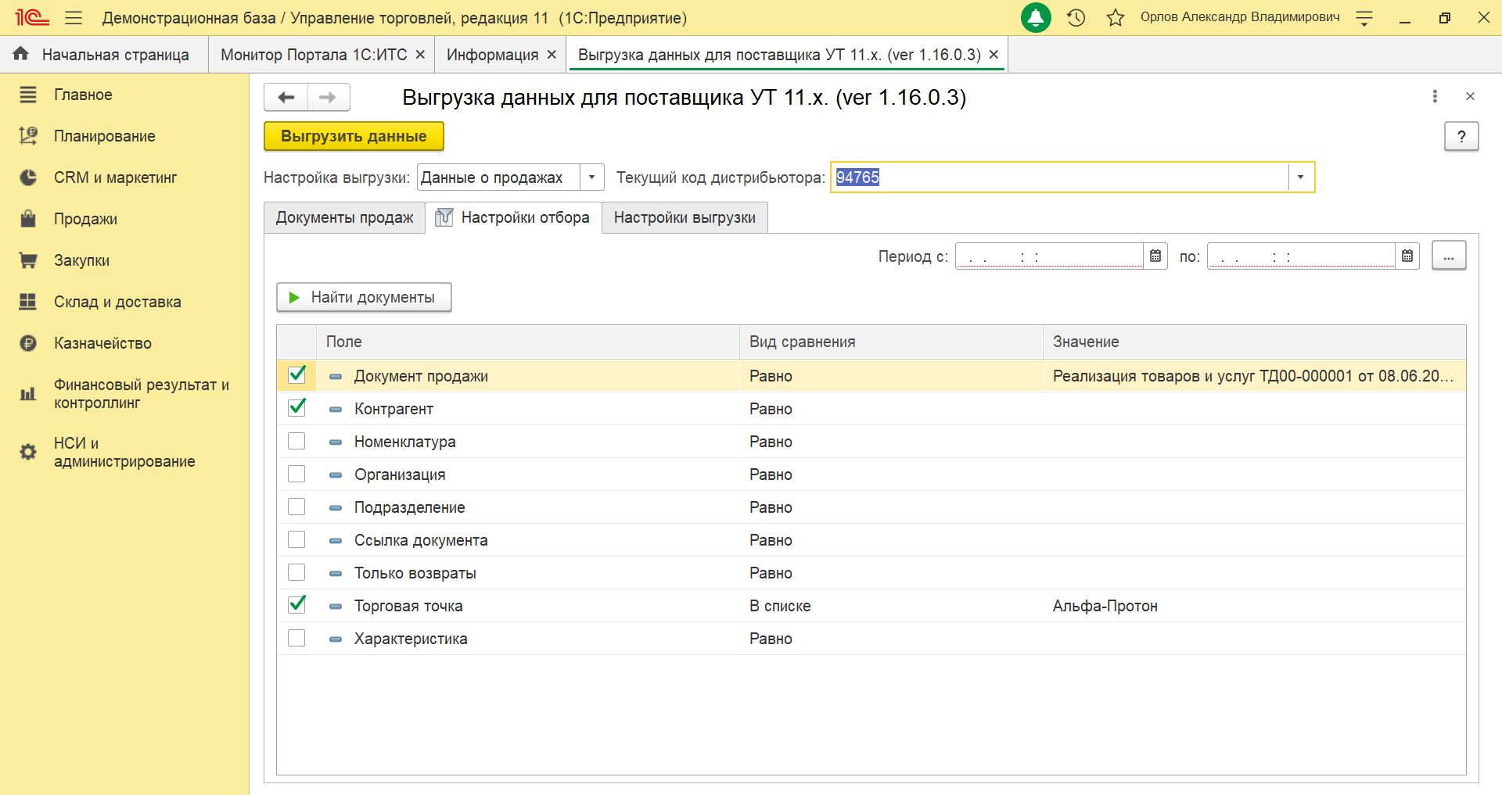Click Найти документы button
This screenshot has height=795, width=1502.
364,297
